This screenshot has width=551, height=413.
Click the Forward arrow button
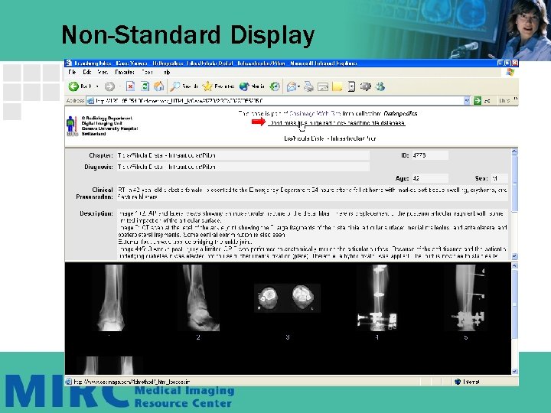pos(109,86)
